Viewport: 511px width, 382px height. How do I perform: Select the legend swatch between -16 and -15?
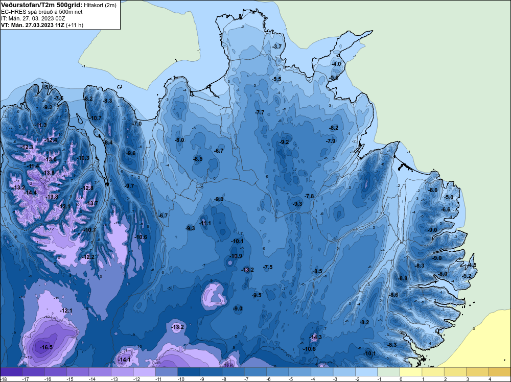pyautogui.click(x=55, y=372)
